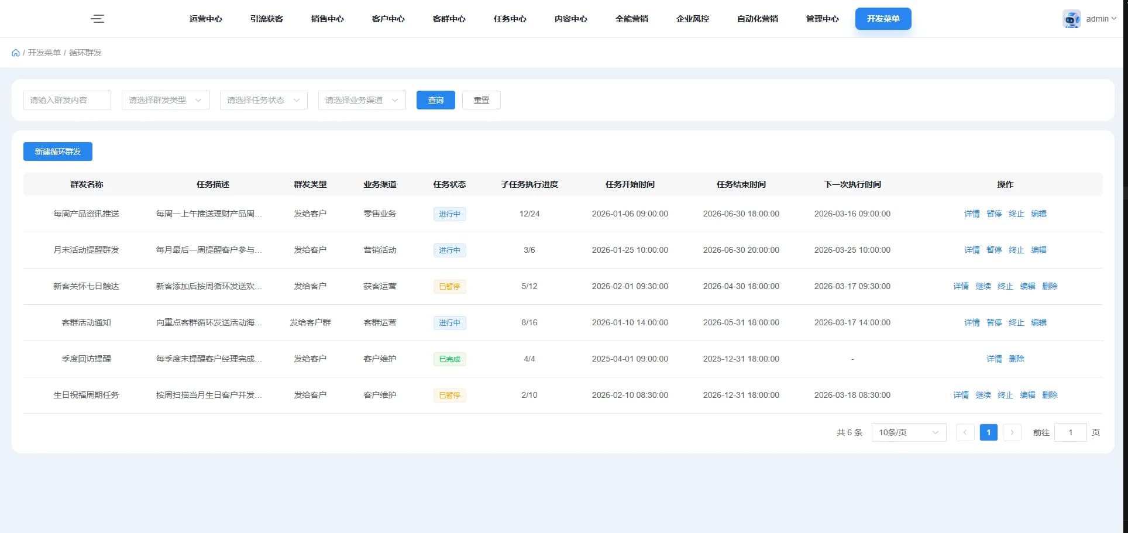Click the 已完成 status tag of 季度回访提醒

[449, 359]
